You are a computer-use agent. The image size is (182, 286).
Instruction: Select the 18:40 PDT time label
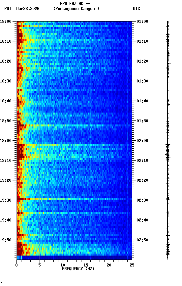pyautogui.click(x=6, y=101)
